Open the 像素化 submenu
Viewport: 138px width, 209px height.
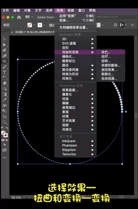click(75, 95)
